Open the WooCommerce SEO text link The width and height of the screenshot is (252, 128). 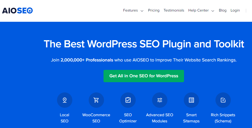(96, 118)
